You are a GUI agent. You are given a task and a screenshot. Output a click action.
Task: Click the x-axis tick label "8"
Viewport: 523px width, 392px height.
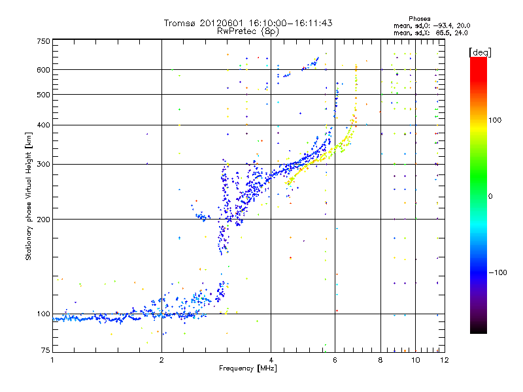(x=380, y=360)
